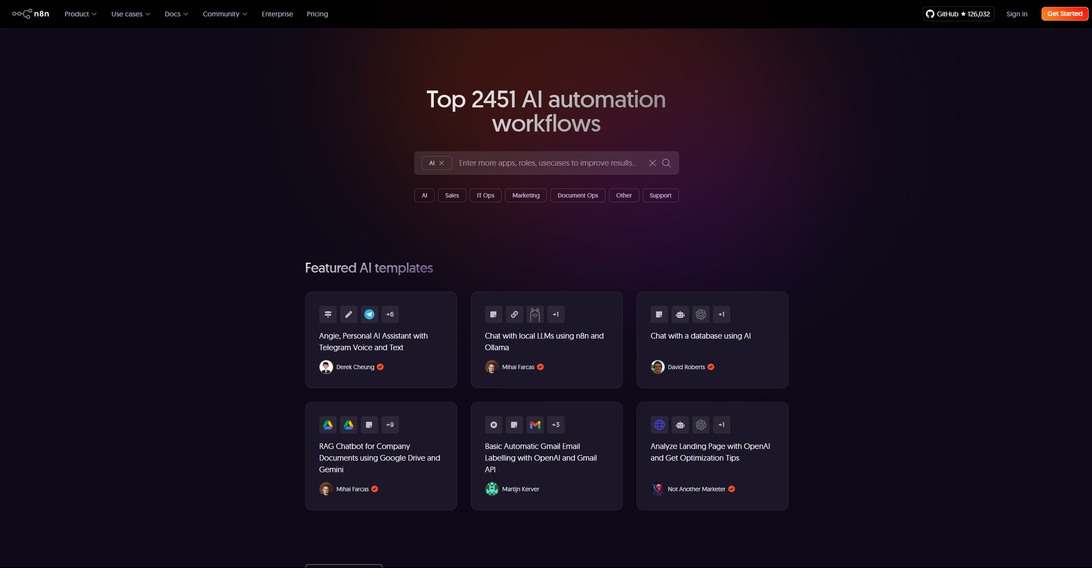Open the Enterprise page
The height and width of the screenshot is (568, 1092).
(278, 14)
